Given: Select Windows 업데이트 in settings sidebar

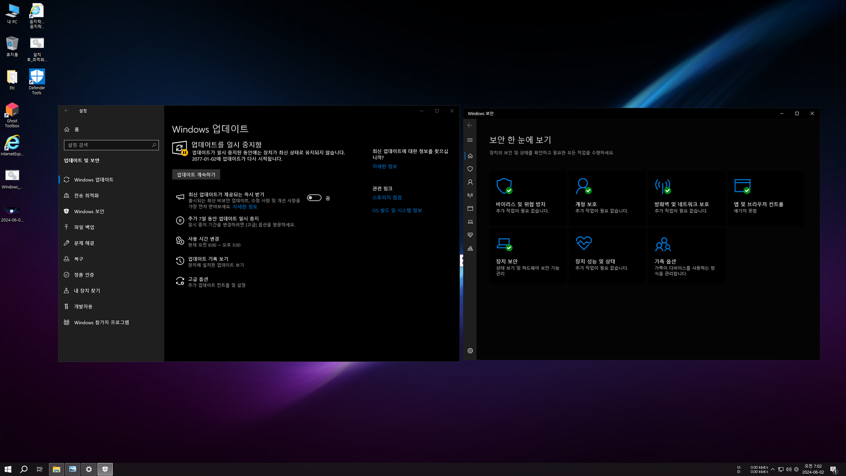Looking at the screenshot, I should click(x=111, y=180).
